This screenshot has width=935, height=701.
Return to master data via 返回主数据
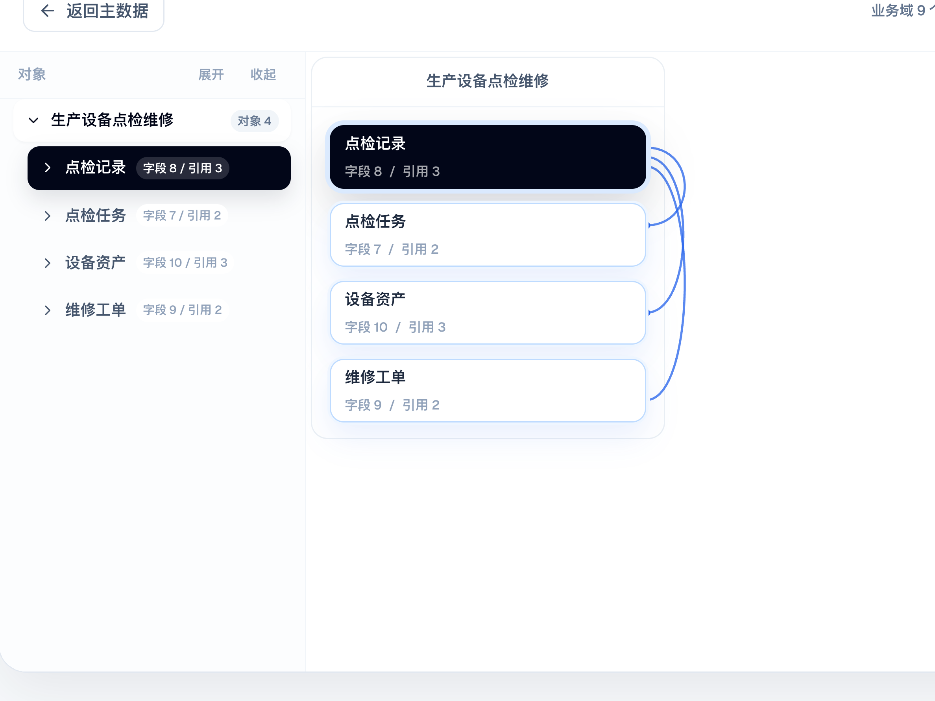pyautogui.click(x=94, y=12)
